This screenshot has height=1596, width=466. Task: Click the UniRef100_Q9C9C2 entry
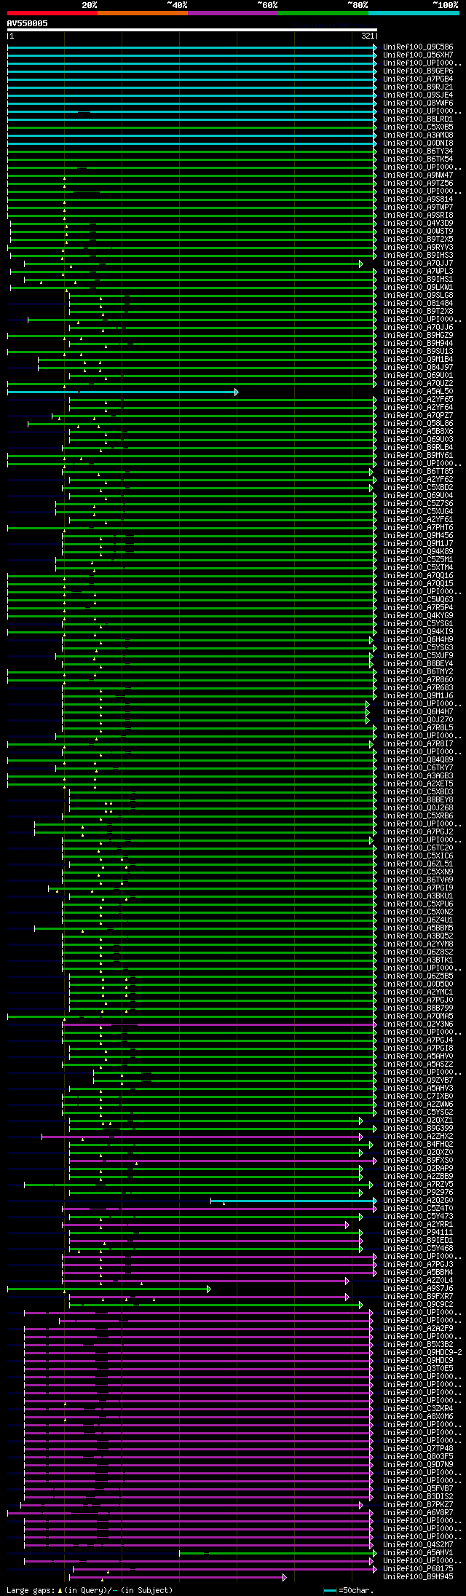coord(418,1305)
